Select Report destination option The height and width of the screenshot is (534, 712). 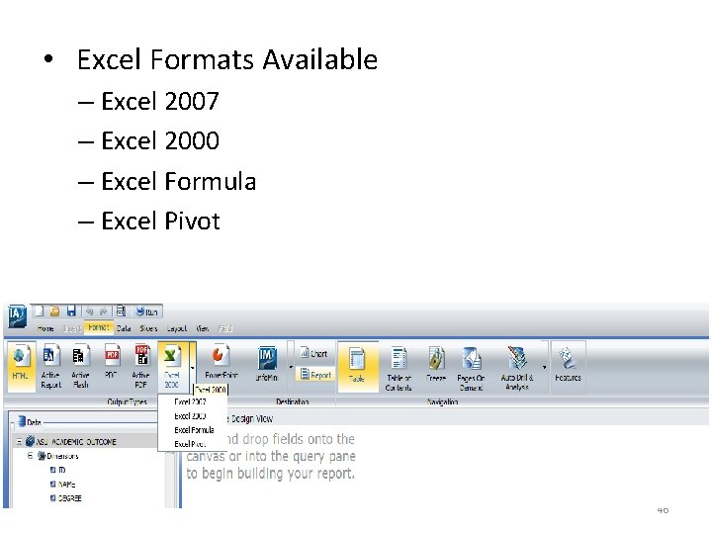pyautogui.click(x=316, y=375)
